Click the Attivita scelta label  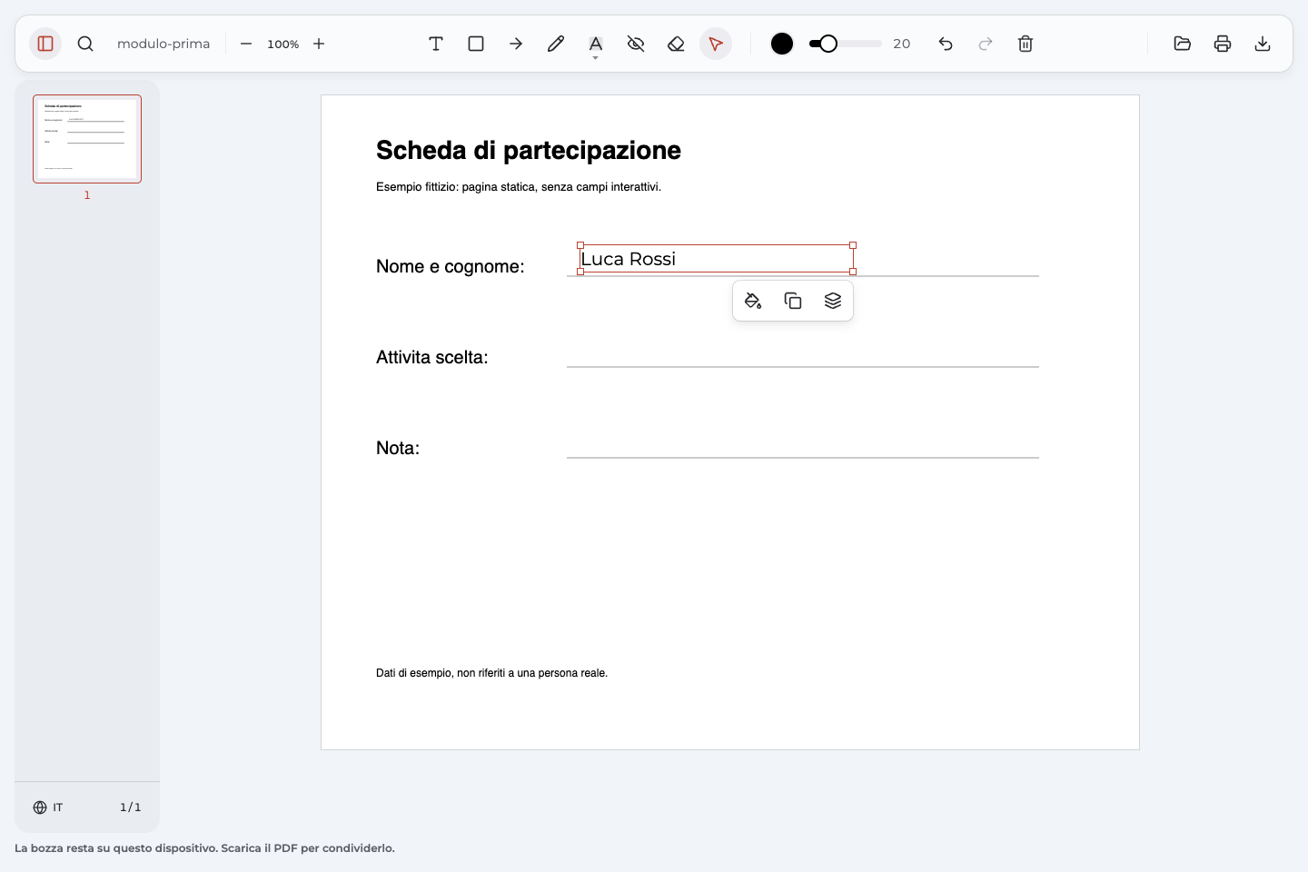point(432,357)
